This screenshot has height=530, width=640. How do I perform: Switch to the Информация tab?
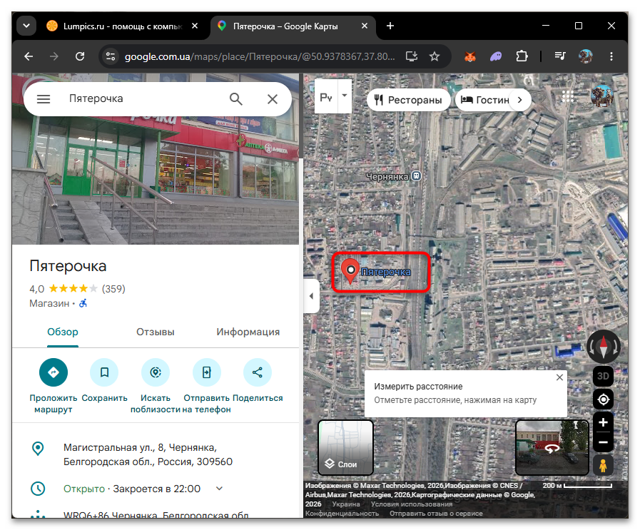(x=248, y=332)
